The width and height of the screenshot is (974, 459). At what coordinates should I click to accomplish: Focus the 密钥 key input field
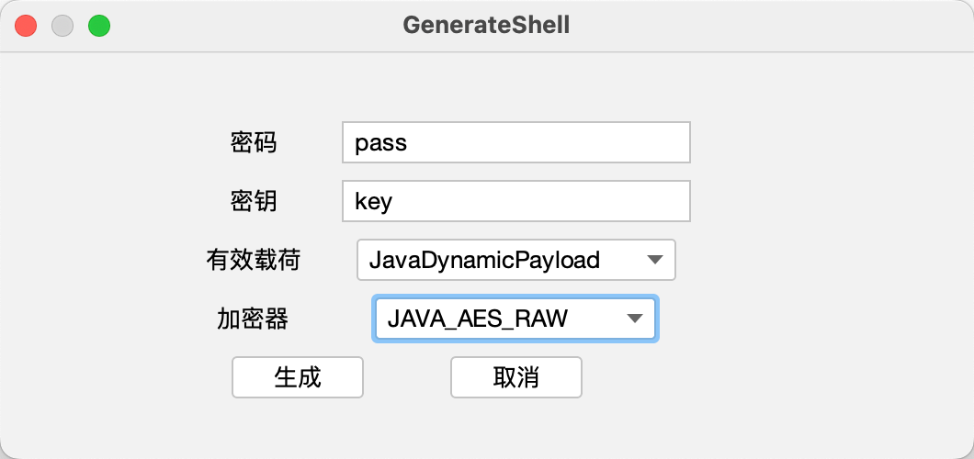pos(515,201)
